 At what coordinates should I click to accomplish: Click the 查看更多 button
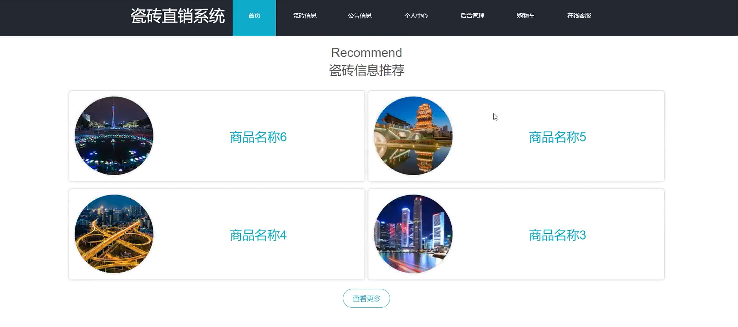(366, 298)
